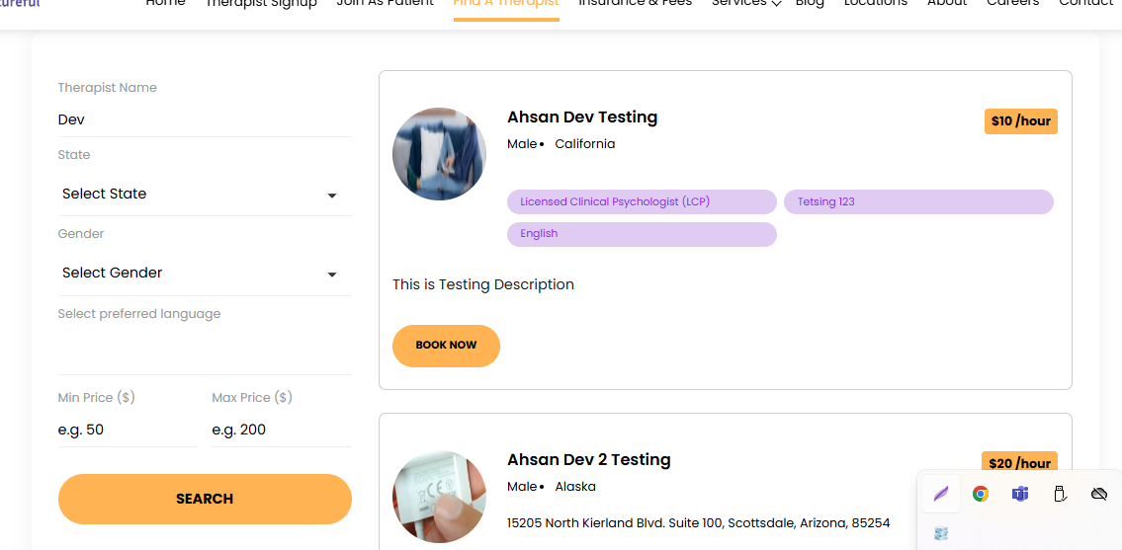Open the Select State dropdown
1122x550 pixels.
point(204,195)
